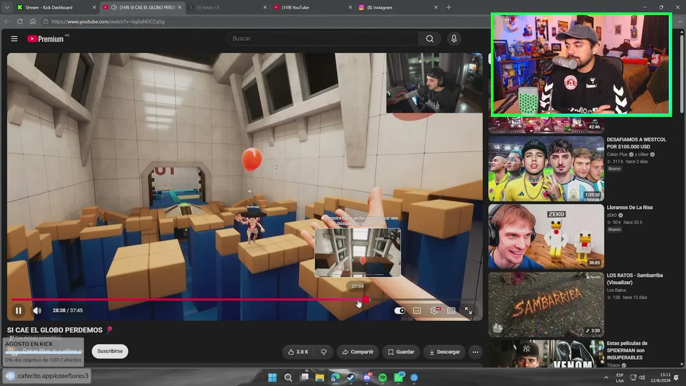Focus the Buscar search field
The height and width of the screenshot is (386, 686).
(323, 39)
